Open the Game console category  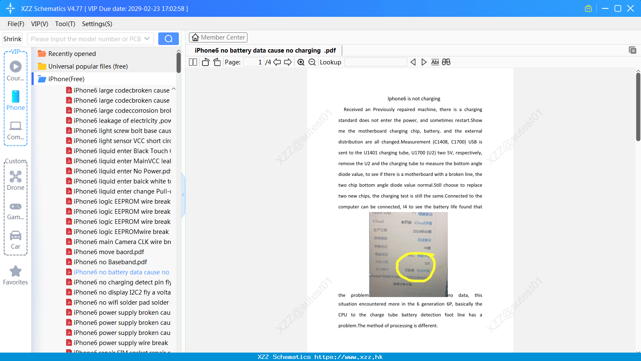(16, 211)
